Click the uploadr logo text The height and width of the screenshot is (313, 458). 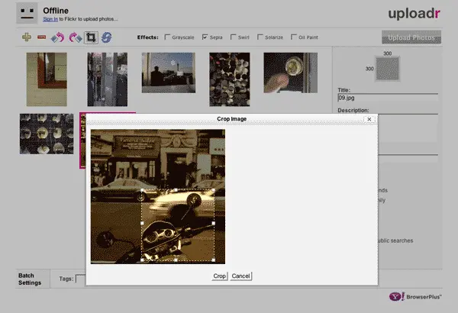pos(414,14)
